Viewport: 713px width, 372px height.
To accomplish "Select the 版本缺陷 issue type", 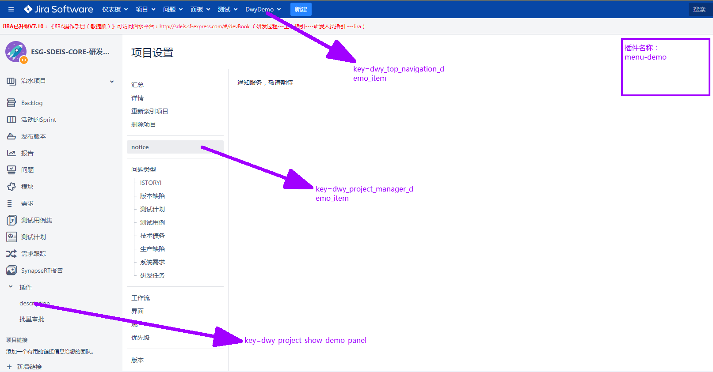I will coord(153,196).
